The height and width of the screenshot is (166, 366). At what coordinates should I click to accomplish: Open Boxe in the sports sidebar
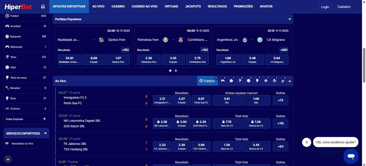(x=26, y=98)
